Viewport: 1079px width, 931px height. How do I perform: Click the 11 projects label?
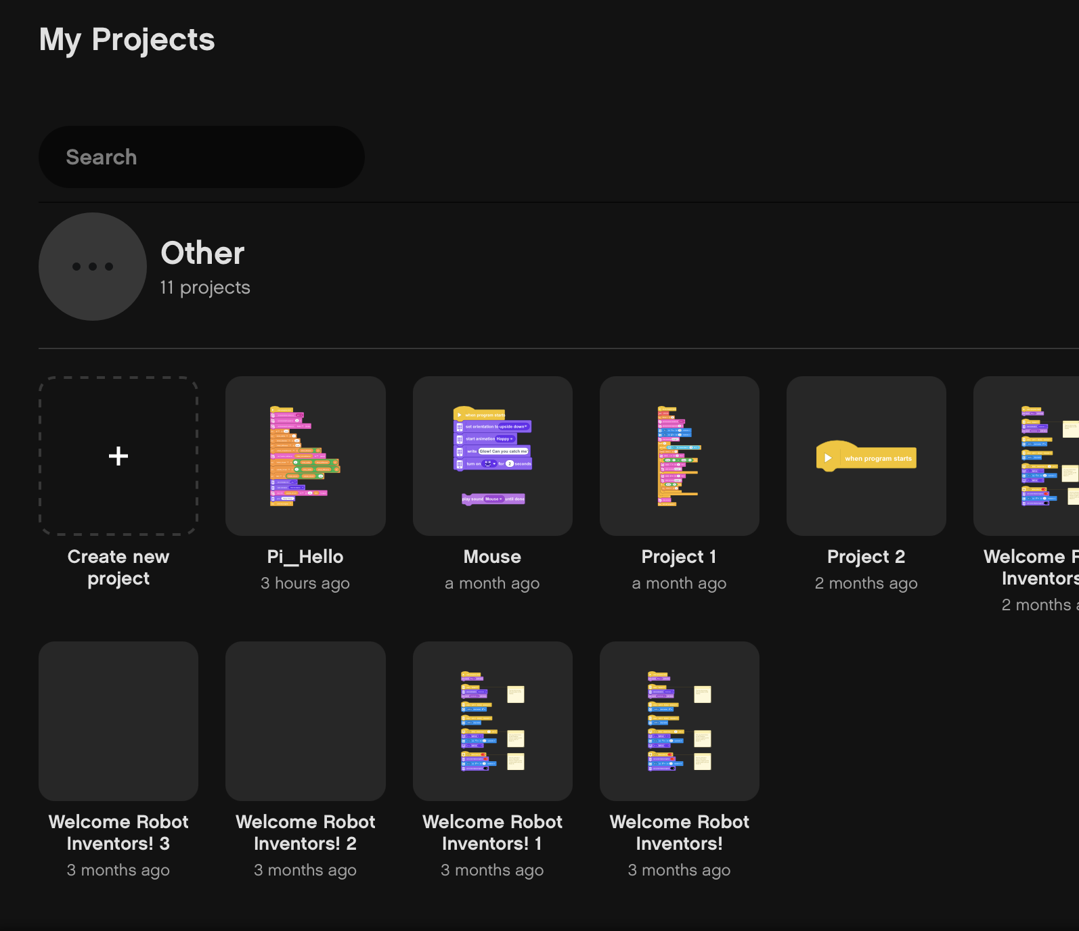click(x=204, y=287)
